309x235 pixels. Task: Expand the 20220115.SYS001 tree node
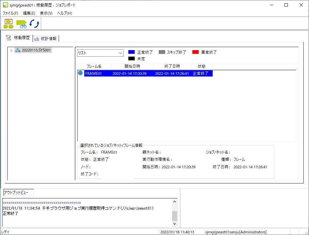click(x=11, y=50)
